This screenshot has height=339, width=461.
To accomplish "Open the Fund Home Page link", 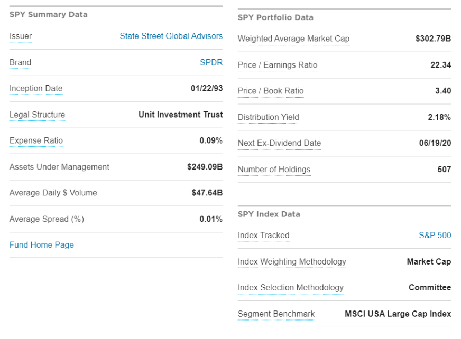I will 42,245.
